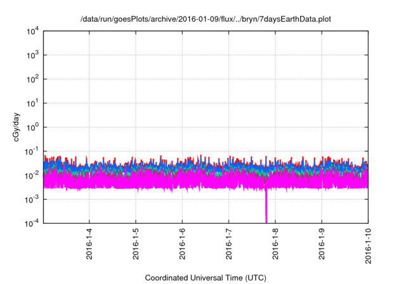Click the 2016-1-9 date tick label
Image resolution: width=406 pixels, height=284 pixels.
click(322, 243)
